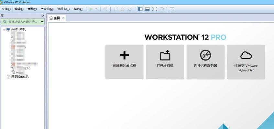Collapse the 我的计算机 tree node
This screenshot has width=274, height=129.
(x=4, y=30)
